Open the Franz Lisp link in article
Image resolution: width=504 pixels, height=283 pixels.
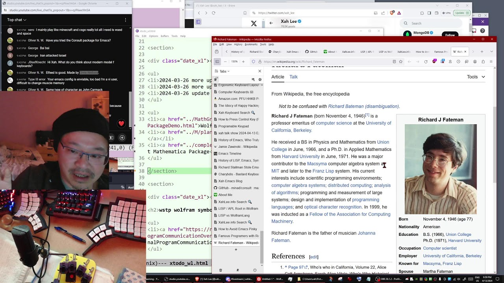click(323, 171)
